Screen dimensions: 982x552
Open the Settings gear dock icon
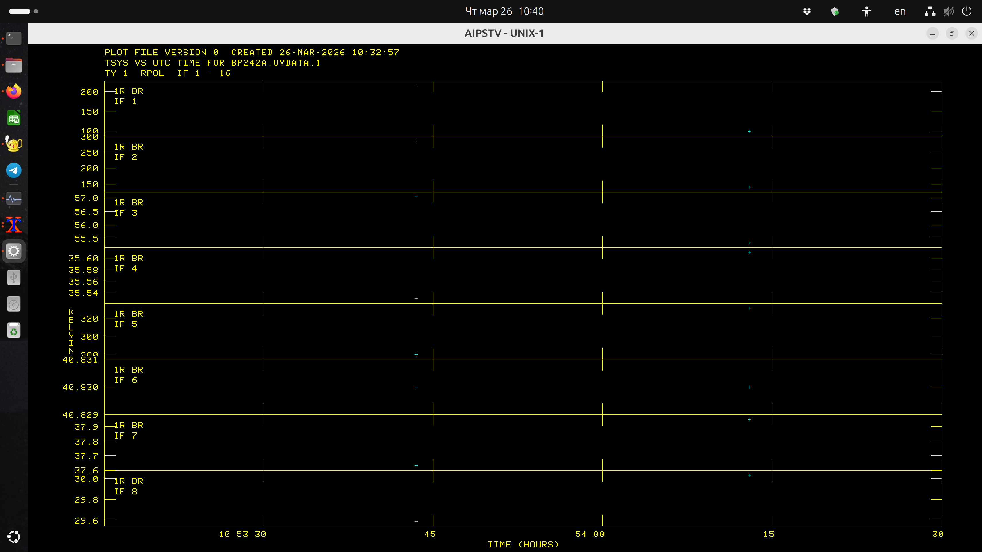[14, 251]
